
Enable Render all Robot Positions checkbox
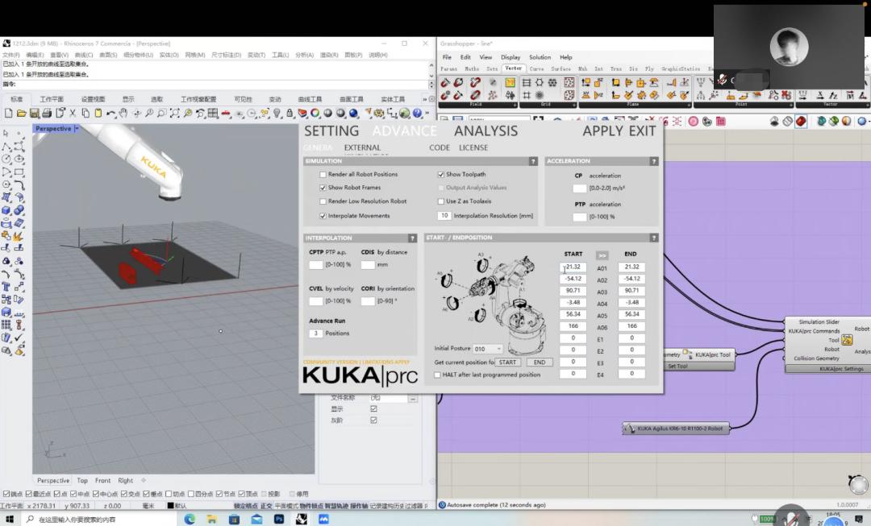pos(323,174)
